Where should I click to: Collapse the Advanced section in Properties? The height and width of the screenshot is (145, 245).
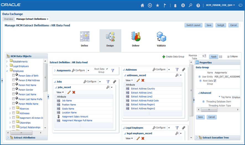coord(199,93)
